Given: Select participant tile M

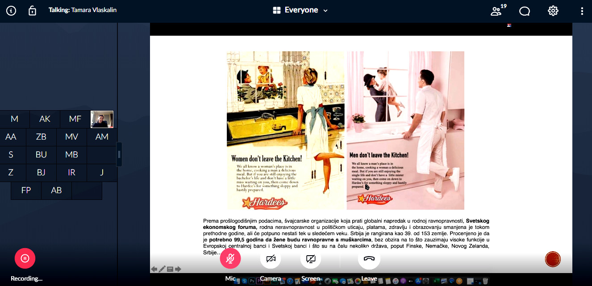Looking at the screenshot, I should [14, 119].
